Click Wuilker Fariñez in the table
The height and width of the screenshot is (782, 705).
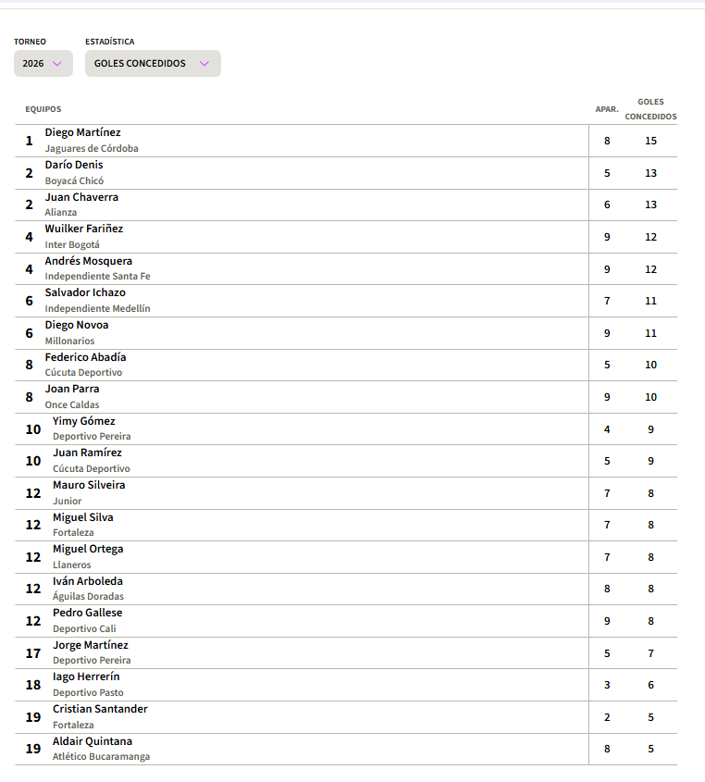83,229
